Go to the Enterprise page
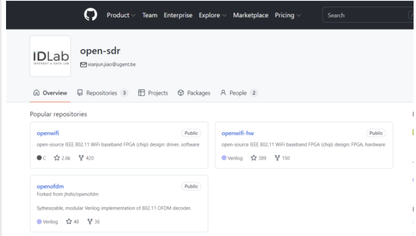Image resolution: width=416 pixels, height=236 pixels. (x=178, y=15)
